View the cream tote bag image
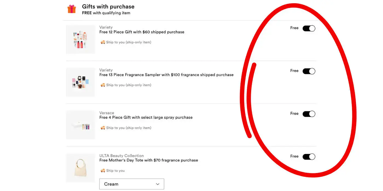383x191 pixels. point(81,168)
